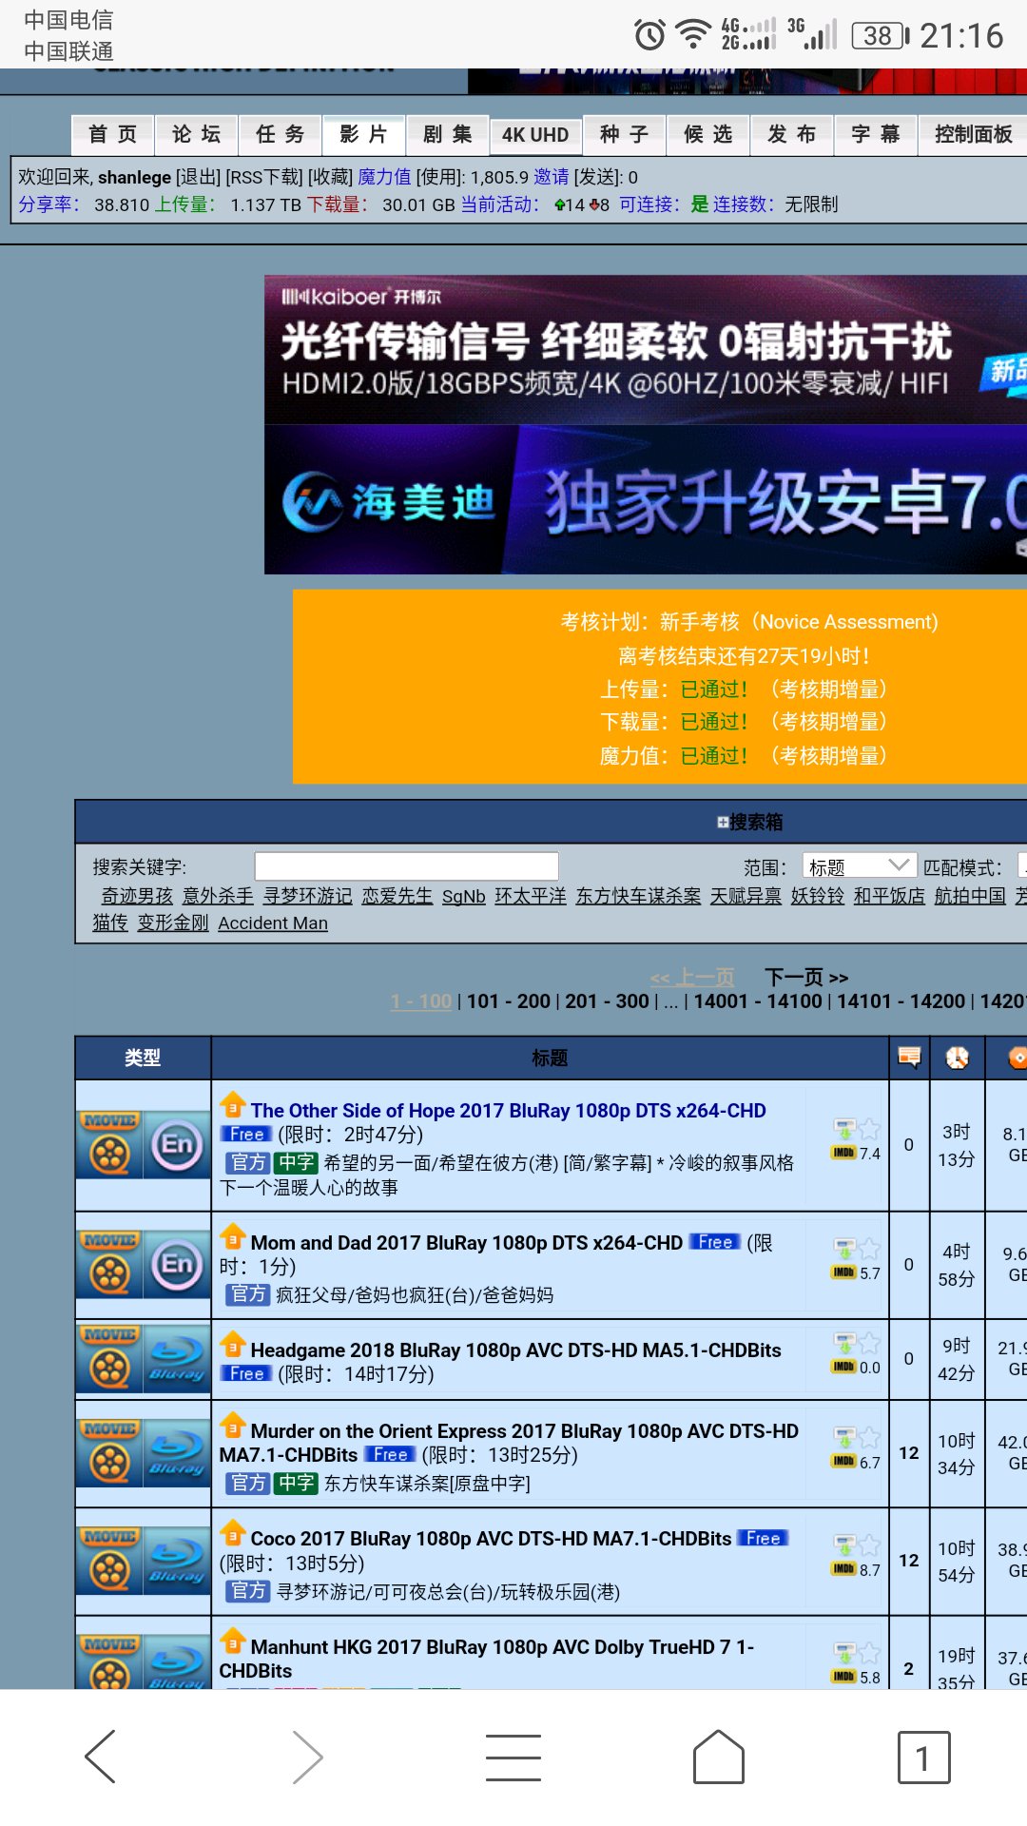Jump to page range 101 - 200
Viewport: 1027px width, 1826px height.
509,1001
